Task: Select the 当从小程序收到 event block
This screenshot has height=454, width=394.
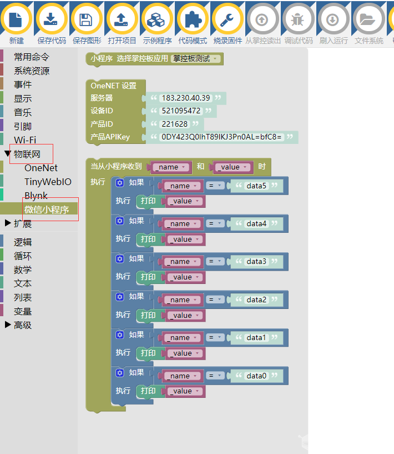Action: (116, 167)
